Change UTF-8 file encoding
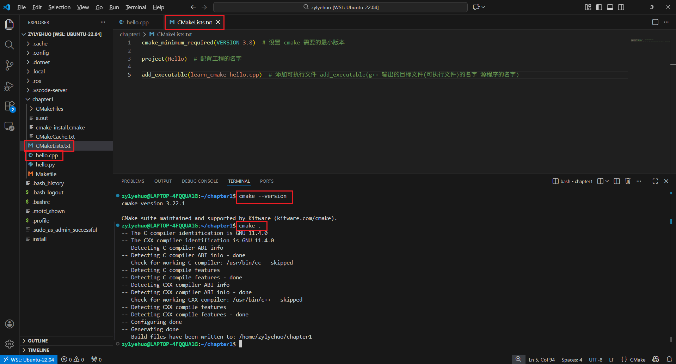This screenshot has height=364, width=676. click(x=596, y=359)
